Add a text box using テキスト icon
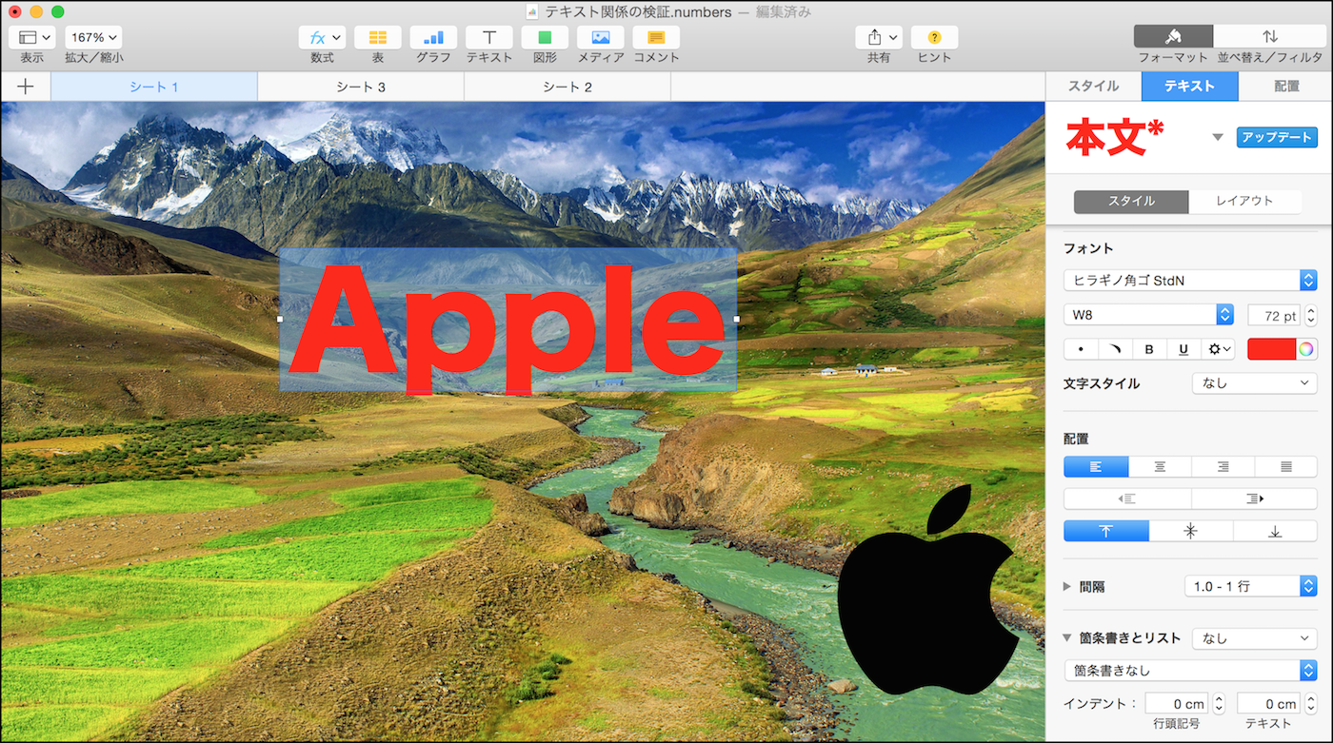Image resolution: width=1333 pixels, height=743 pixels. [488, 38]
